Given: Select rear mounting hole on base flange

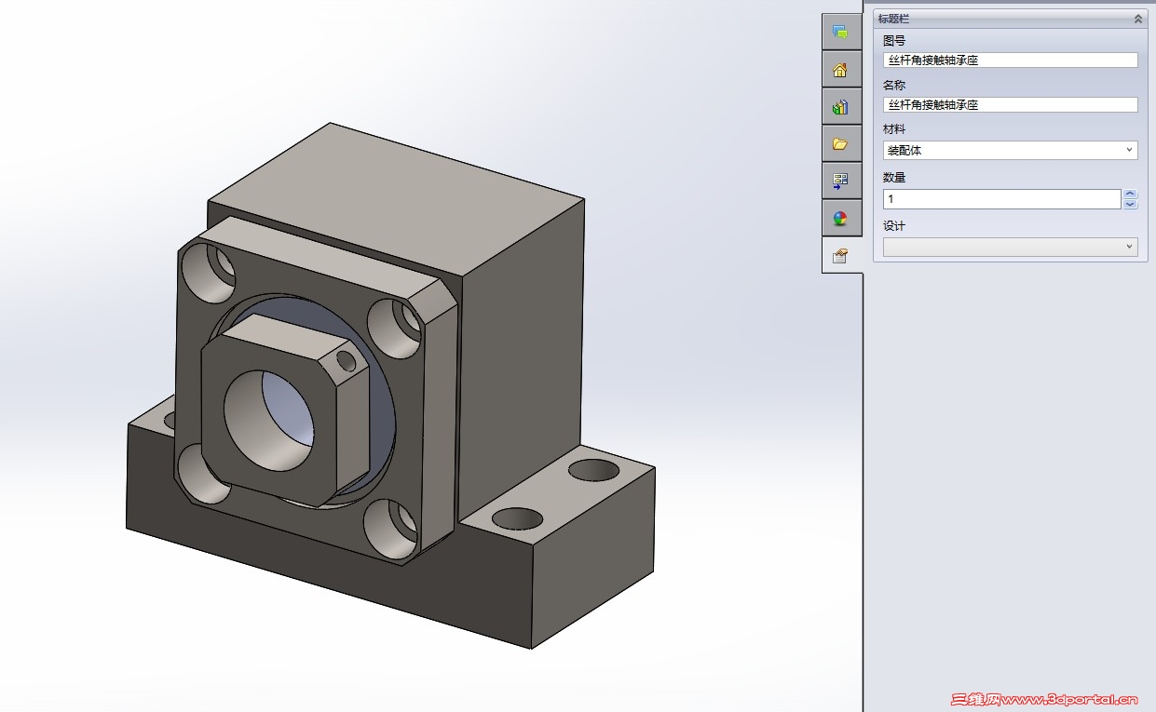Looking at the screenshot, I should tap(593, 469).
